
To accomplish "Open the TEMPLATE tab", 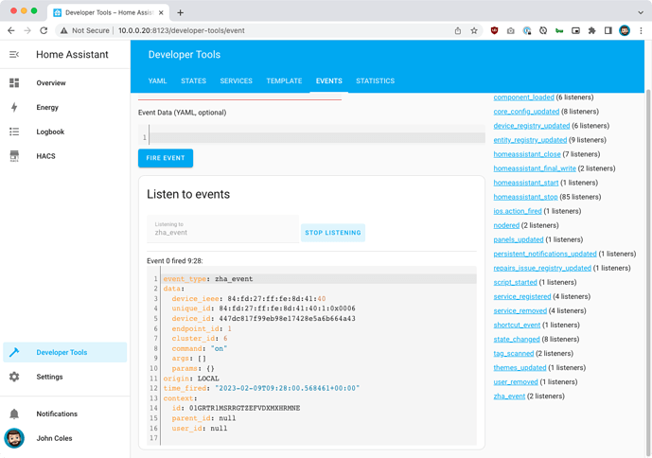I will pyautogui.click(x=284, y=81).
